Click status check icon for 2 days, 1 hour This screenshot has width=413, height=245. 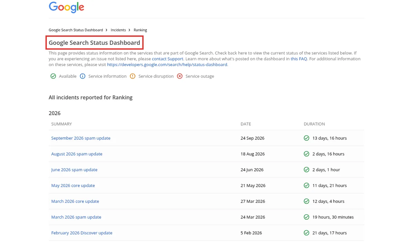(x=306, y=170)
